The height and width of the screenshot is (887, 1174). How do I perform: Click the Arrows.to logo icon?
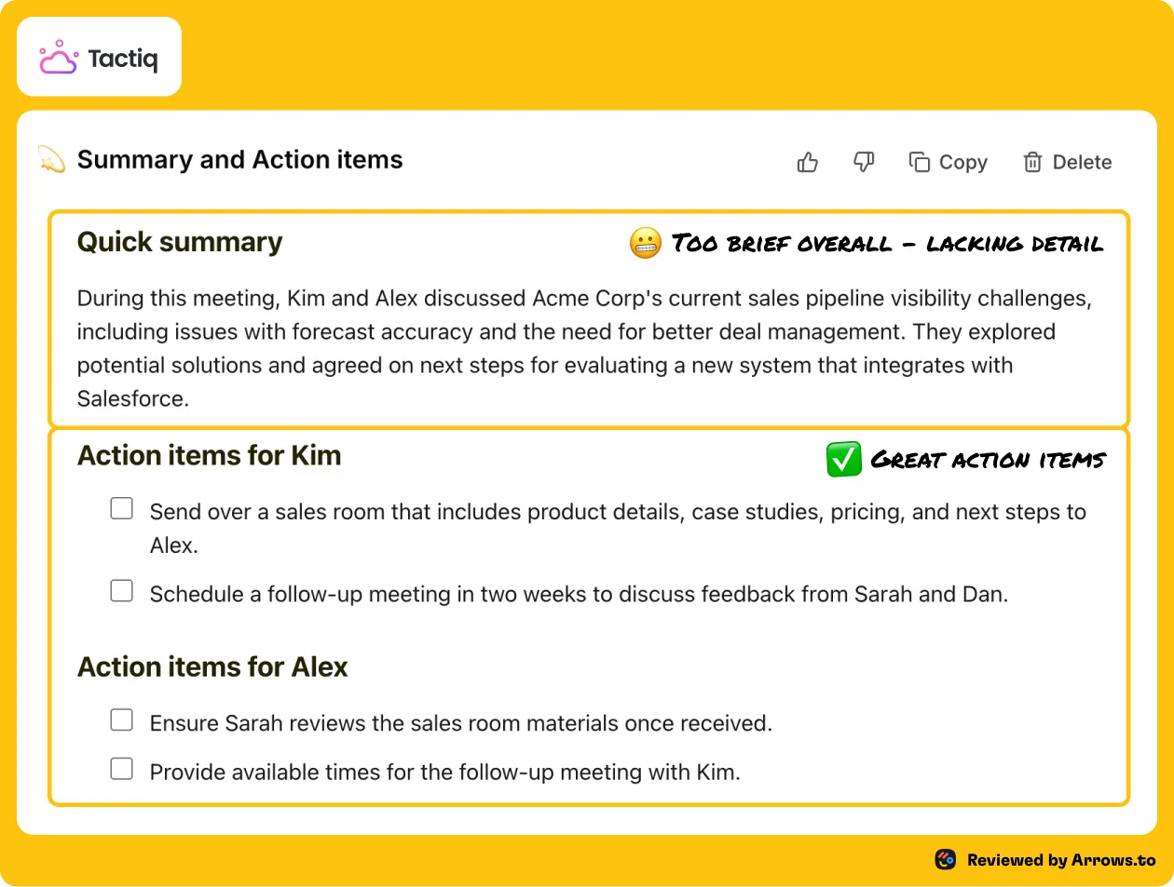click(946, 859)
